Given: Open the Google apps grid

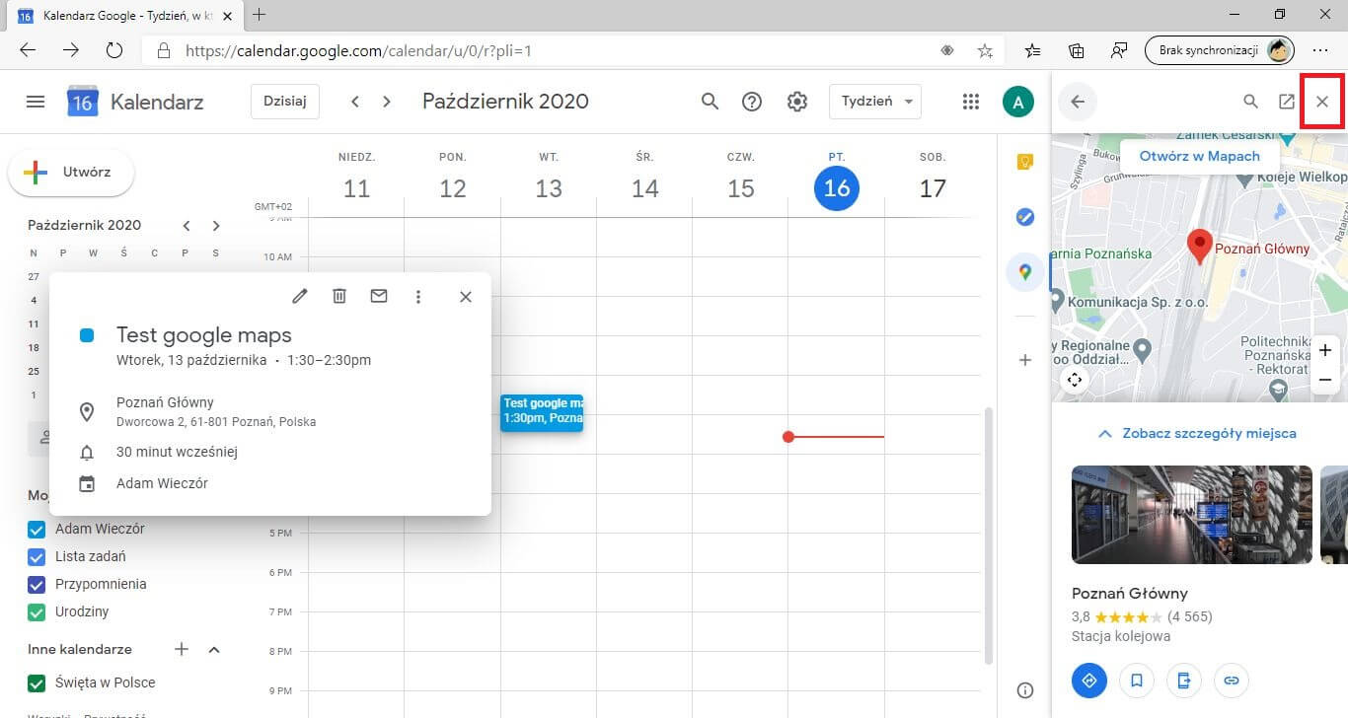Looking at the screenshot, I should click(971, 102).
